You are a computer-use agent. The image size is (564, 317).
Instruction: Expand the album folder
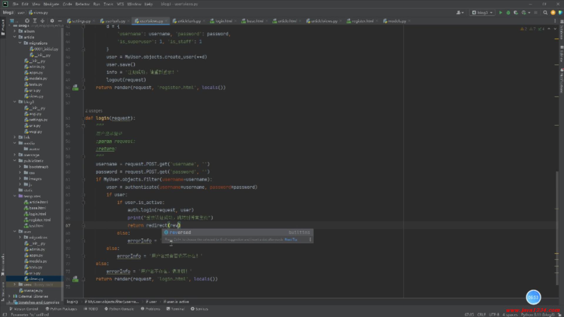[15, 31]
